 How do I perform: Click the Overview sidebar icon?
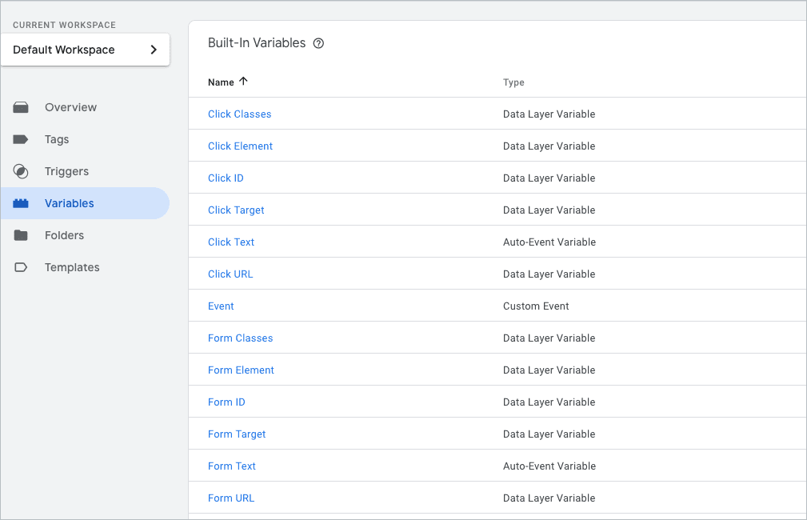(21, 107)
